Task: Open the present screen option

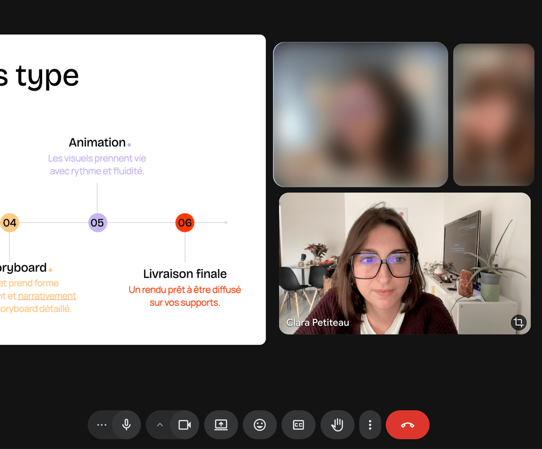Action: coord(221,425)
